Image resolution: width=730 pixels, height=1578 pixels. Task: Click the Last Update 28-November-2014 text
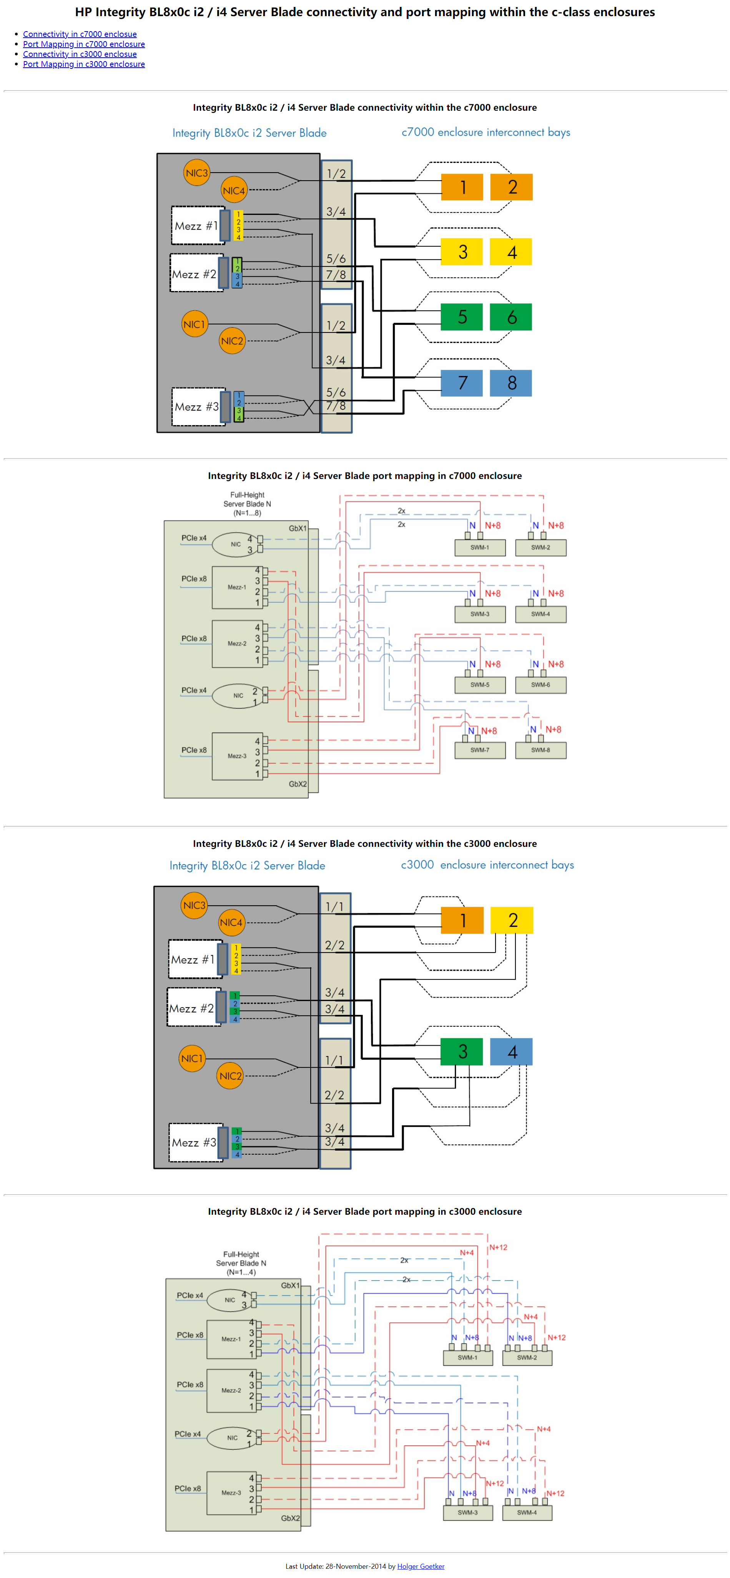(x=336, y=1566)
